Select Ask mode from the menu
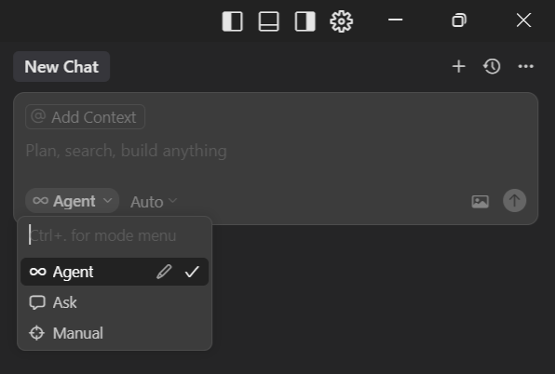 coord(115,302)
